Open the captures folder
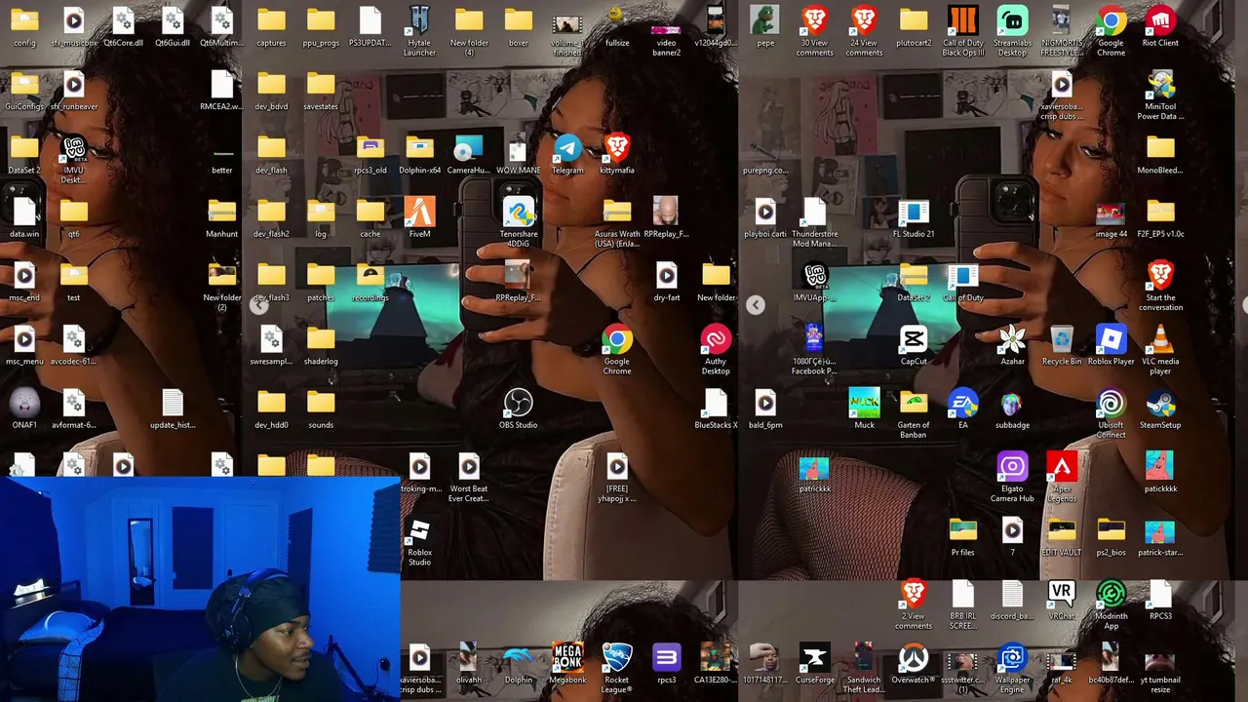 click(271, 26)
